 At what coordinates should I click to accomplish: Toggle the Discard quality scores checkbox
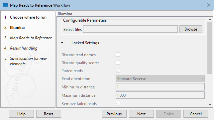pos(118,62)
